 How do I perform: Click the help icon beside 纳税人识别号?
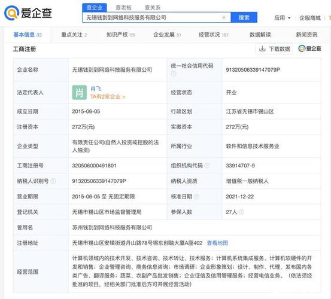53,181
